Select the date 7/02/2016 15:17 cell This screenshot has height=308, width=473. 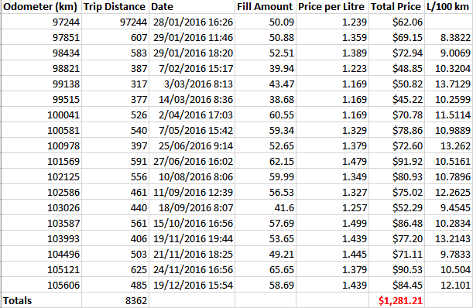[192, 68]
